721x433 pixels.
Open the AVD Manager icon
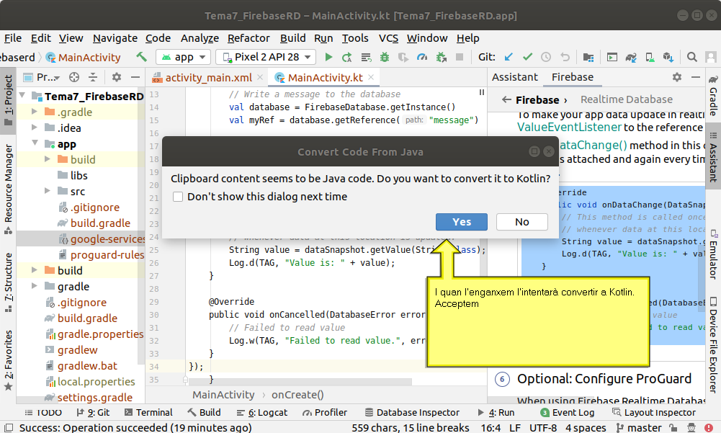(649, 57)
